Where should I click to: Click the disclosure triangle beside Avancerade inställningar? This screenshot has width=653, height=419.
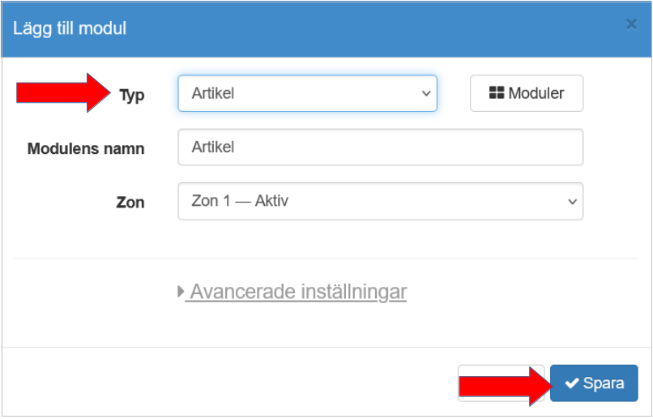click(x=181, y=291)
